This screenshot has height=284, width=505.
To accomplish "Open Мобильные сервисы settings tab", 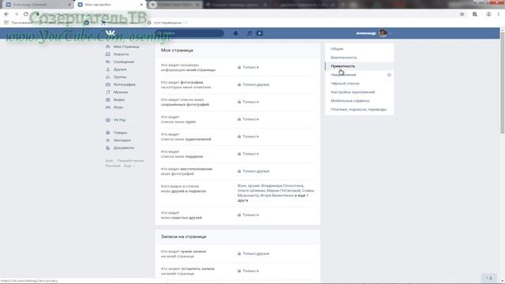I will click(x=359, y=101).
